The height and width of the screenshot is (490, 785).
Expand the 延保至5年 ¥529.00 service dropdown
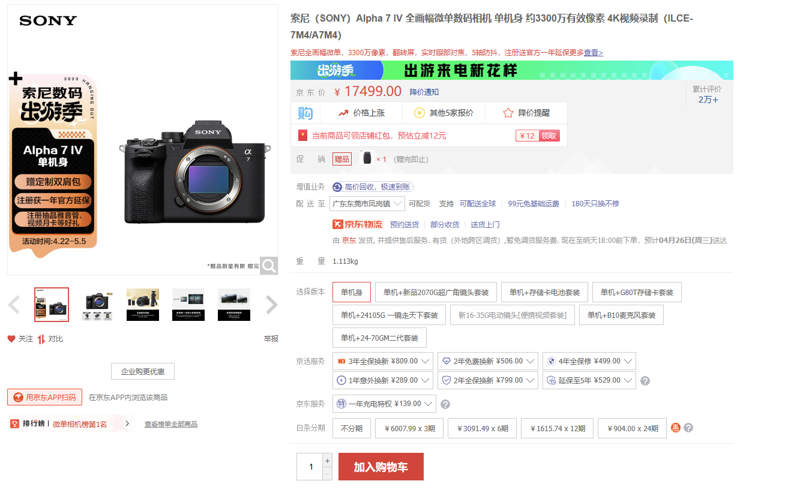(589, 380)
